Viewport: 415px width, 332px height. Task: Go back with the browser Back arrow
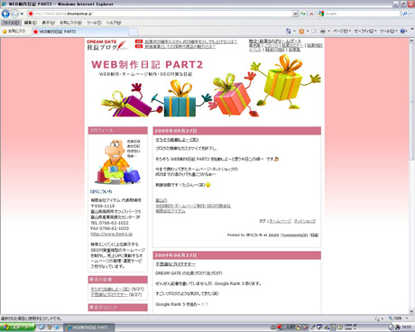click(5, 14)
